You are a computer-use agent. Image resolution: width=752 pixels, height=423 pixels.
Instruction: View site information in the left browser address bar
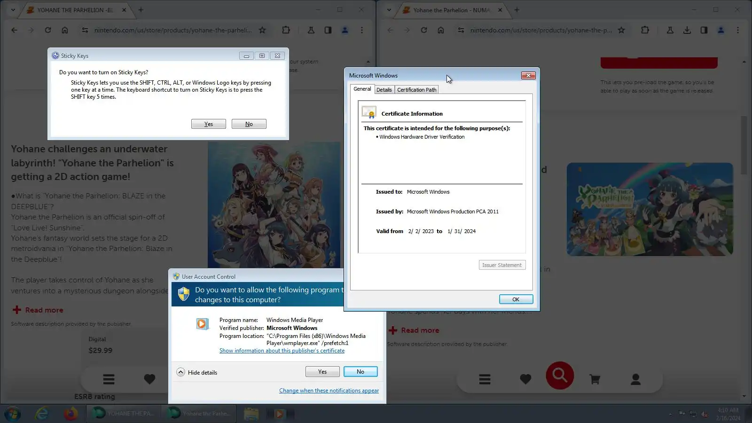click(x=85, y=30)
